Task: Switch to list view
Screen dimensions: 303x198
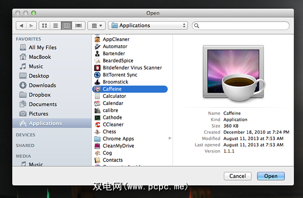Action: click(x=55, y=26)
